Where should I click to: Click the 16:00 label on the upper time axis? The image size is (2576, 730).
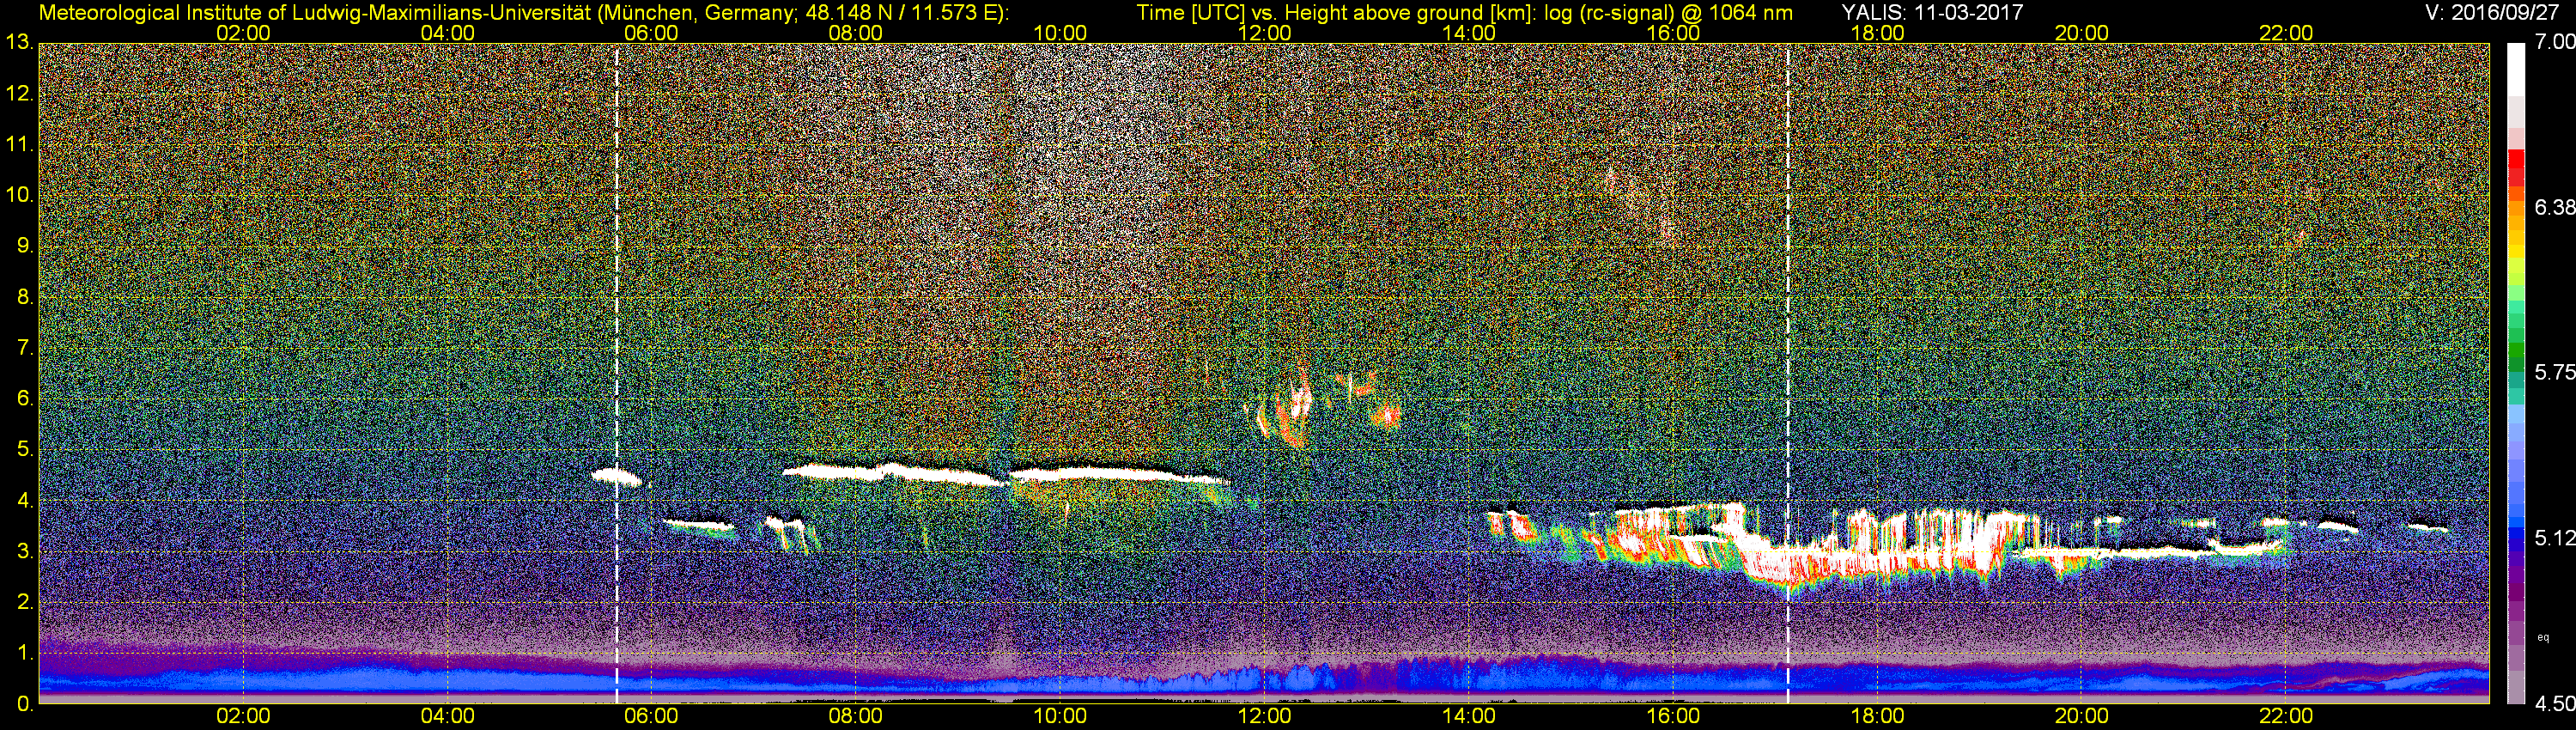point(1673,33)
